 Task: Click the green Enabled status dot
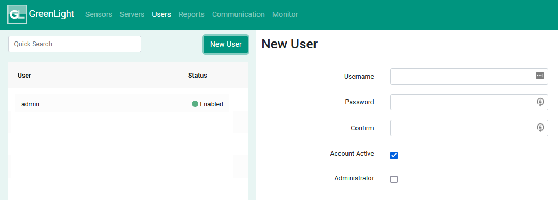click(195, 104)
